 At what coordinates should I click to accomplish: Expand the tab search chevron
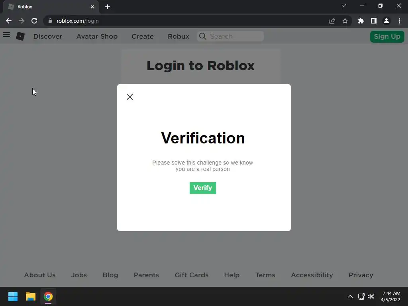click(344, 6)
